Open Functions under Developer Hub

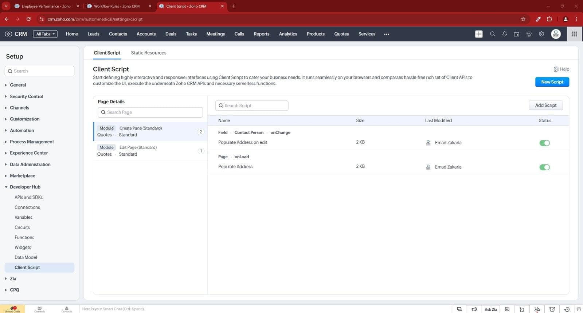pos(24,237)
